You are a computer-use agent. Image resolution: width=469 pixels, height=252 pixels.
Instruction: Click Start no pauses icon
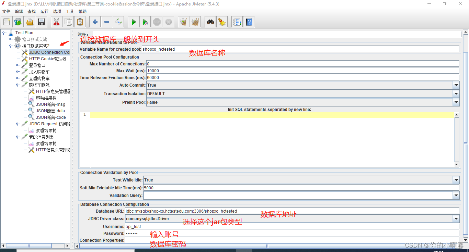coord(145,22)
